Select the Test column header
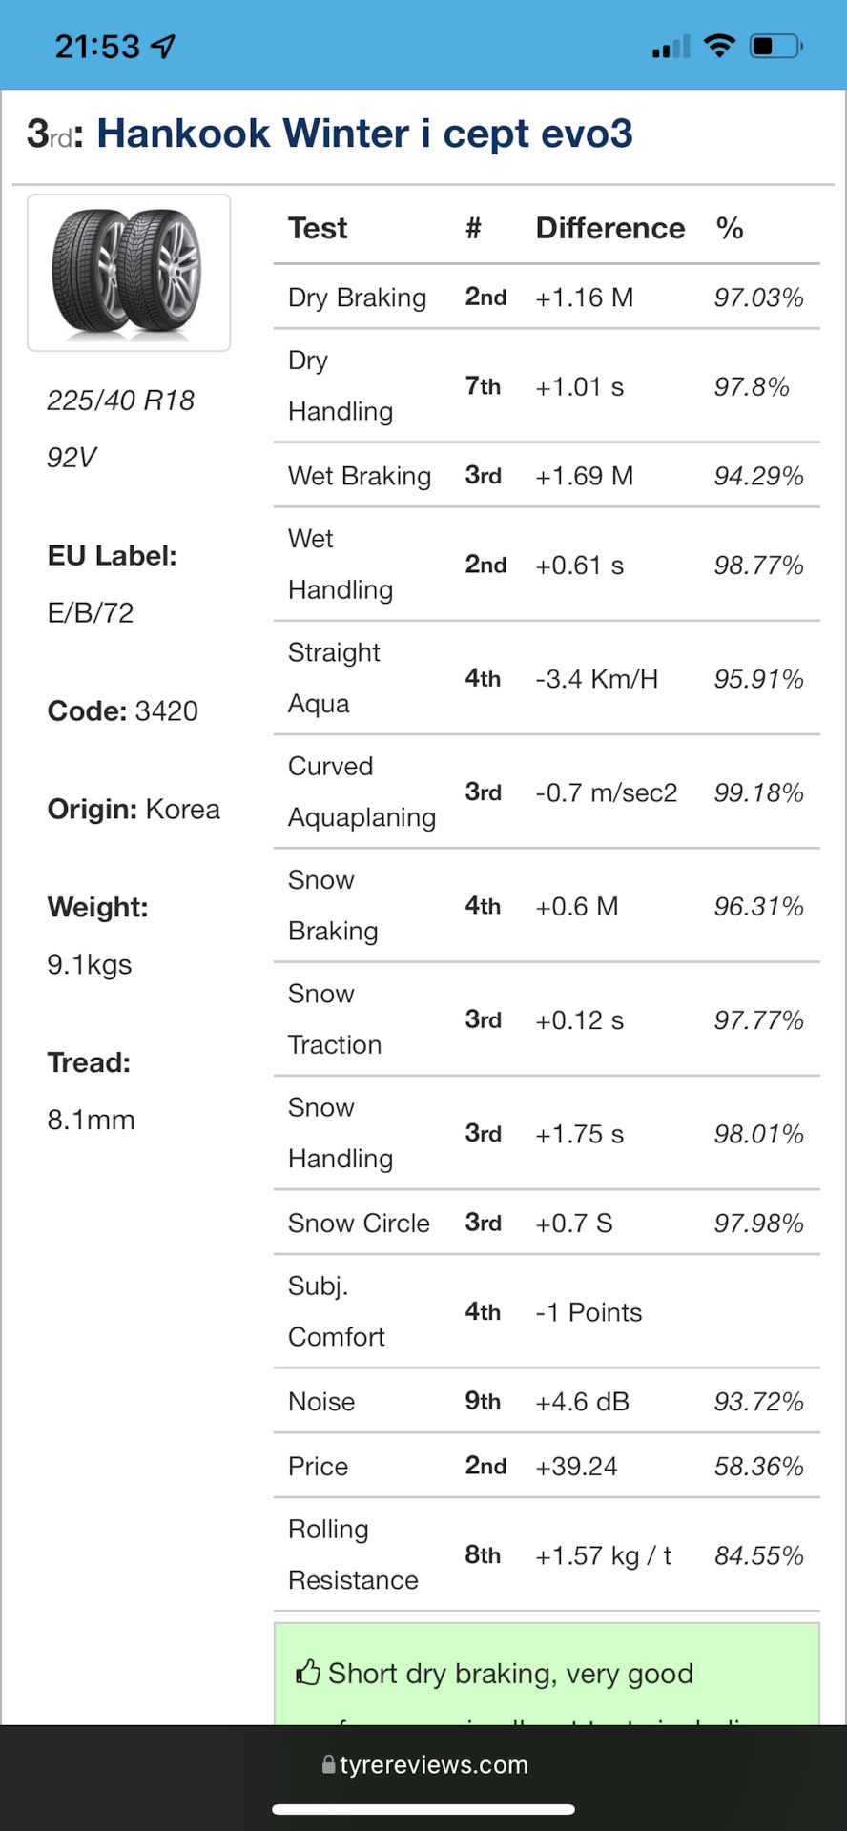 pyautogui.click(x=318, y=228)
